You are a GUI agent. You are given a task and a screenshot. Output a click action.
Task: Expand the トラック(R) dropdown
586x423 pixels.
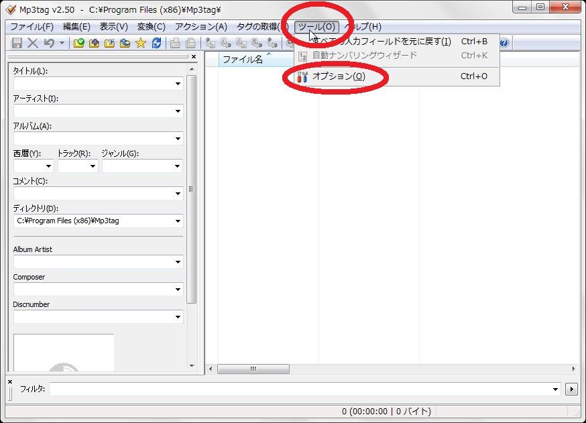[93, 166]
